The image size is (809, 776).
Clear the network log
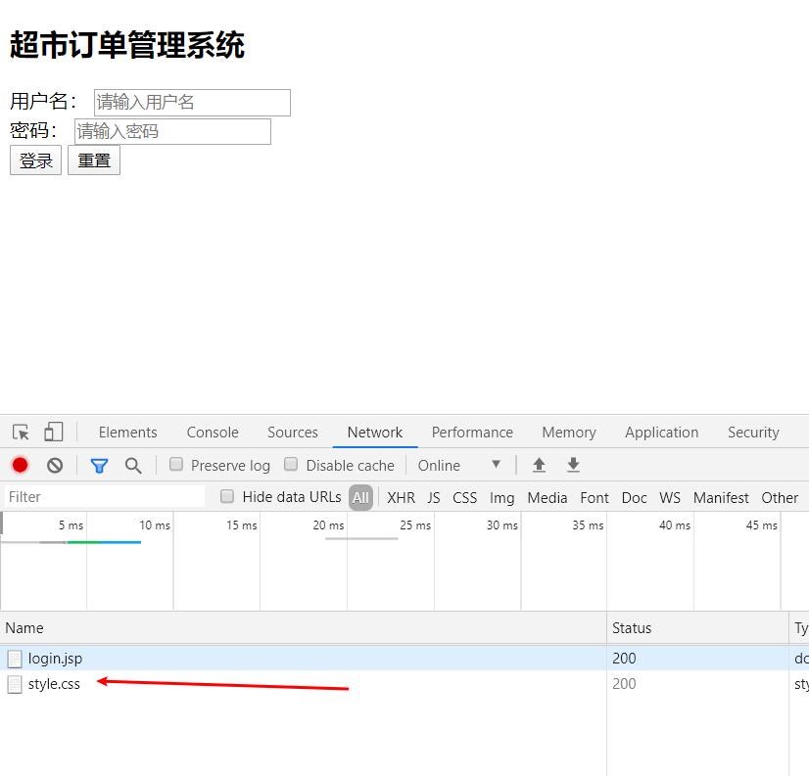pyautogui.click(x=55, y=466)
